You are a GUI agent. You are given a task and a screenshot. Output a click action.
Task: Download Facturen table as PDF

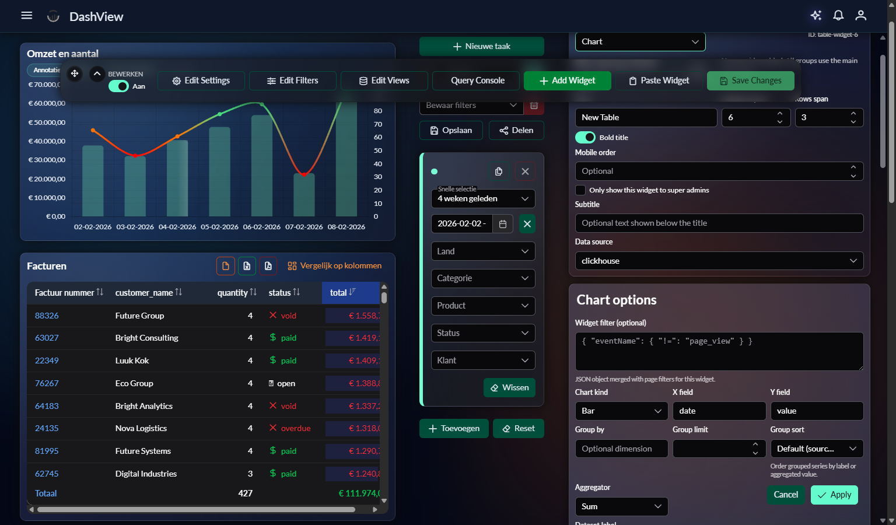point(268,265)
